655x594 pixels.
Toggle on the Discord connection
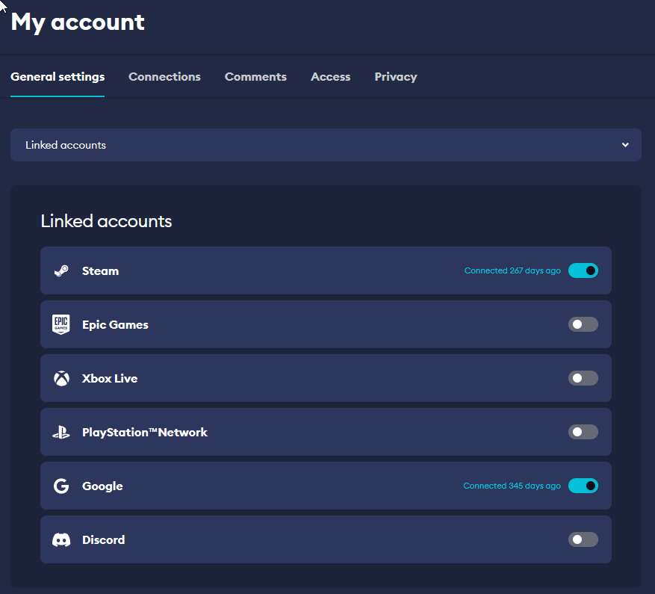click(x=583, y=539)
